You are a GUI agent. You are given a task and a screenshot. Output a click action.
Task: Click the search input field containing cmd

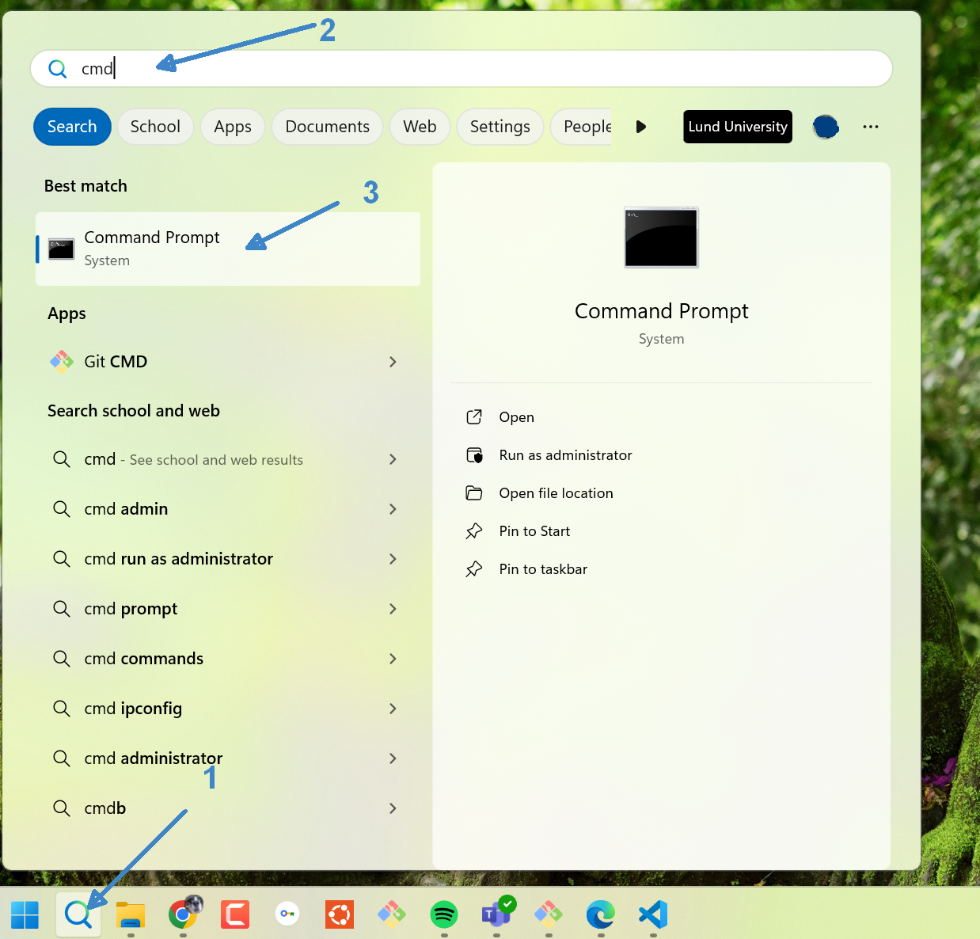[462, 69]
